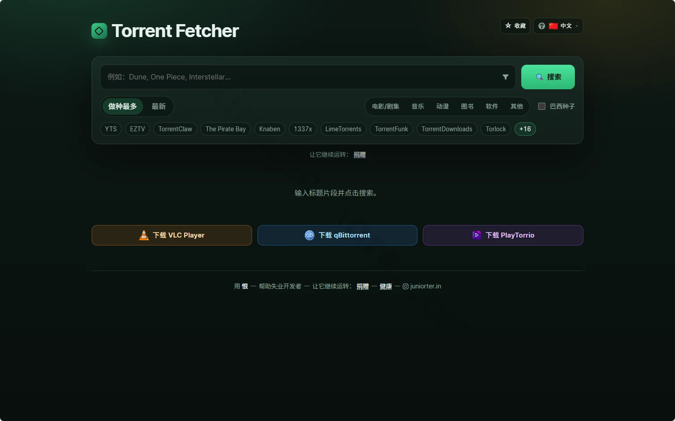Image resolution: width=675 pixels, height=421 pixels.
Task: Select the 动漫 category tab
Action: click(x=443, y=106)
